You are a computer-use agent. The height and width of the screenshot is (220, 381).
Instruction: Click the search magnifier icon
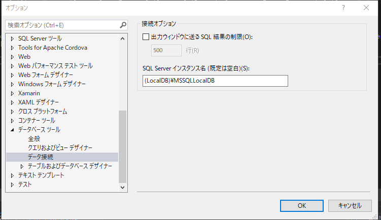[x=123, y=25]
